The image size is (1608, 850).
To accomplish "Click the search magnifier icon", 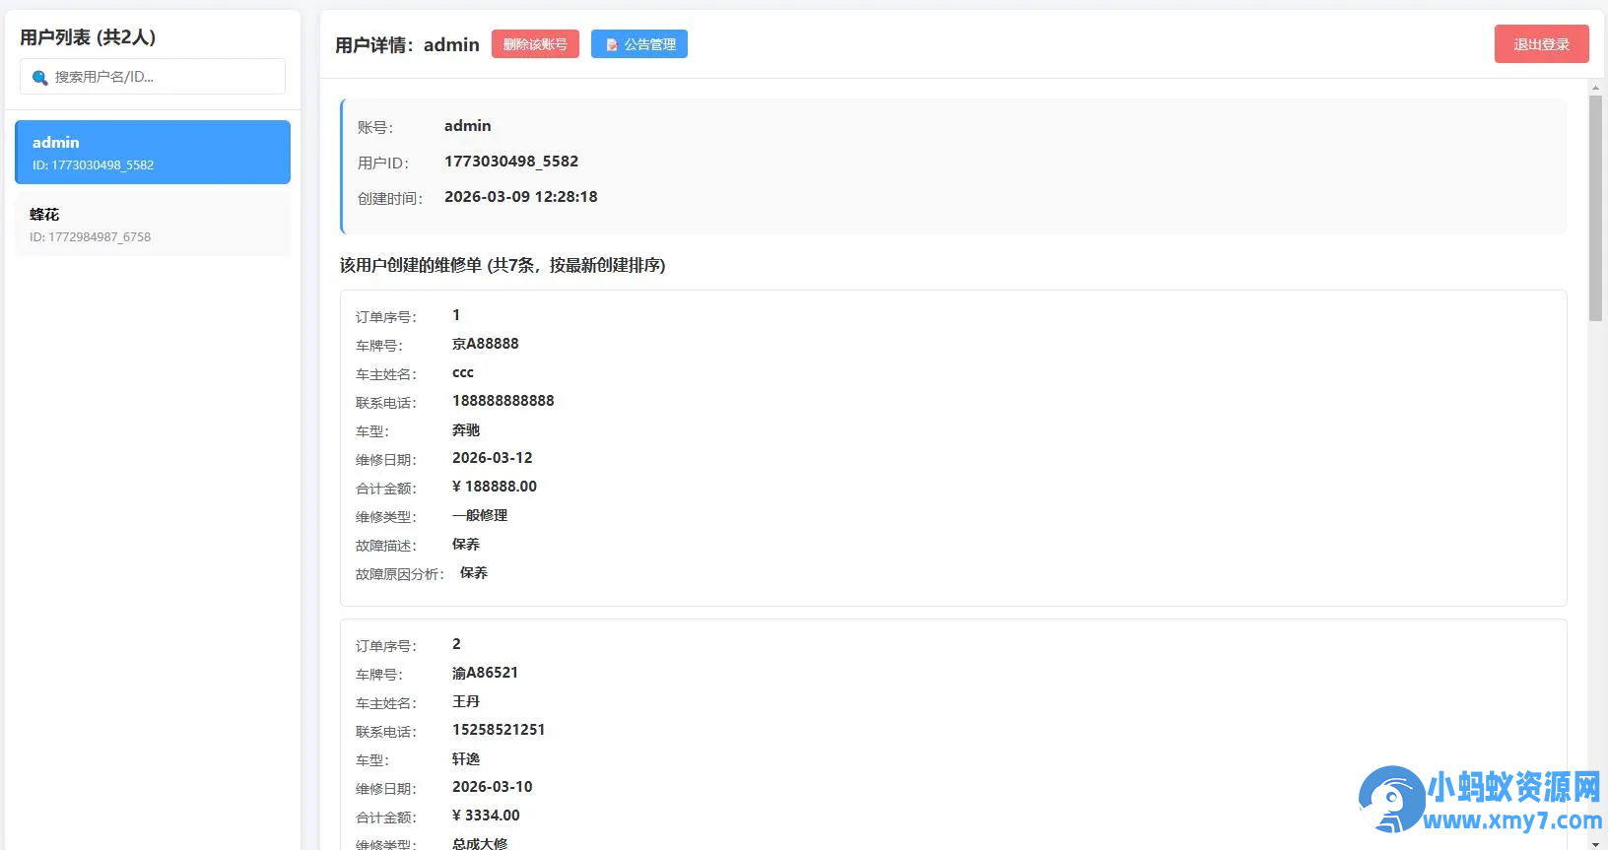I will point(40,78).
